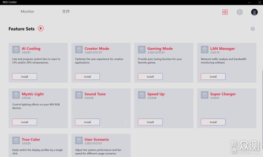
Task: Install the LAN Manager feature
Action: pyautogui.click(x=213, y=76)
